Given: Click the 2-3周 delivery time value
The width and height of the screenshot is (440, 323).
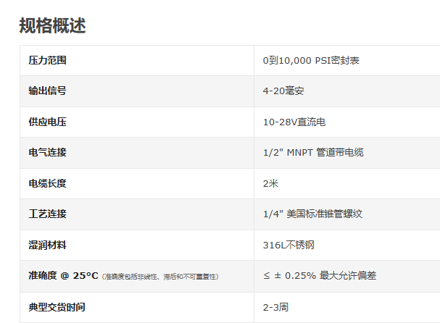Looking at the screenshot, I should [x=275, y=307].
